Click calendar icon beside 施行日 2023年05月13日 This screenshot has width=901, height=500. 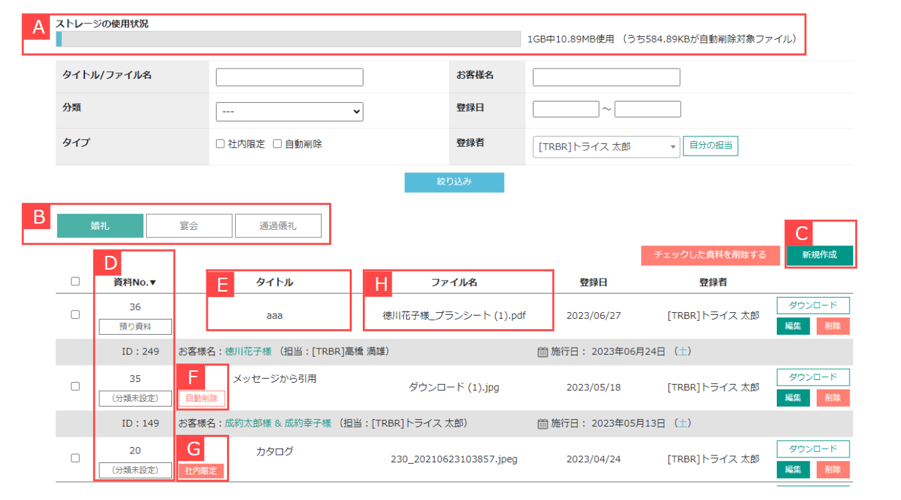pyautogui.click(x=543, y=424)
